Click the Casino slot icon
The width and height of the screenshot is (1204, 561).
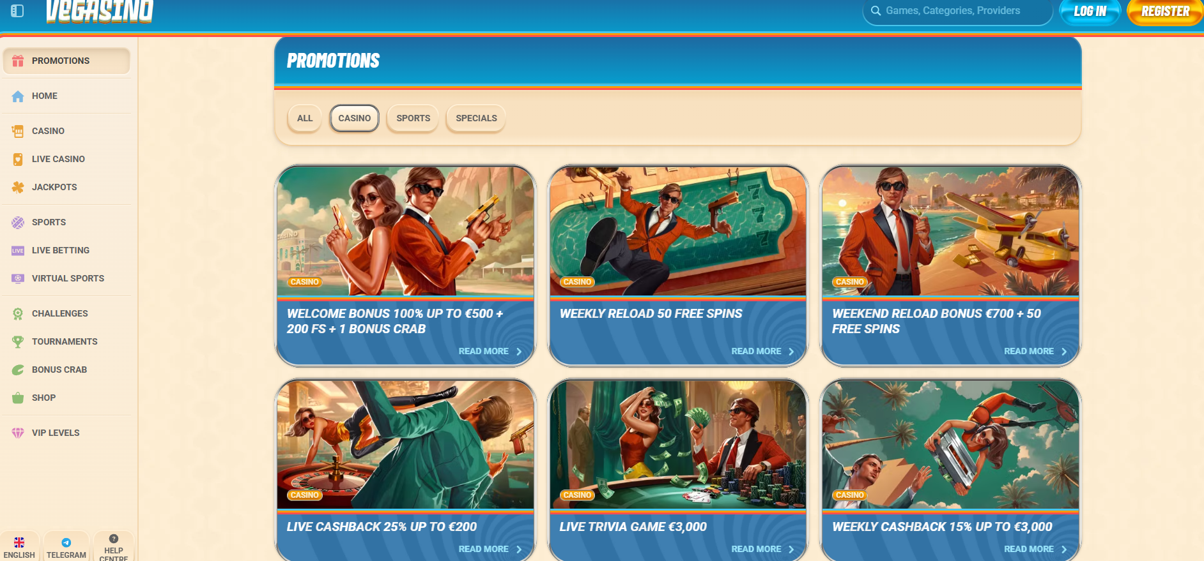(x=18, y=131)
